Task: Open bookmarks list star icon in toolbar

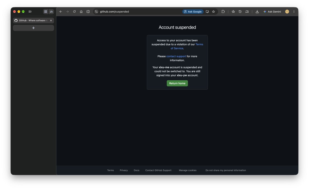Action: tap(233, 12)
